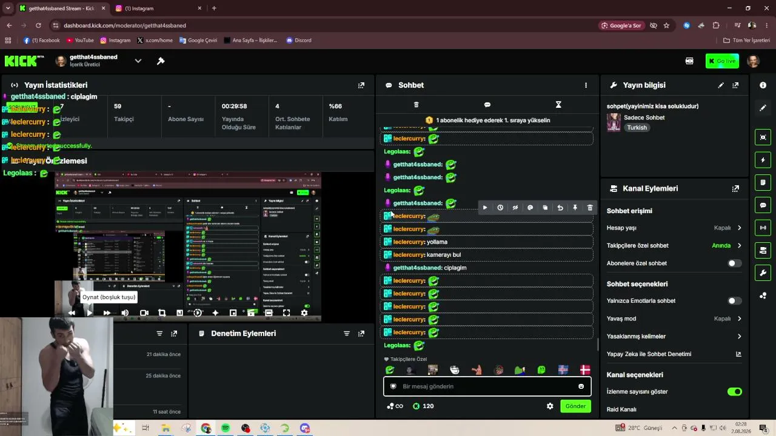Toggle fullscreen on the stream preview

pos(286,313)
